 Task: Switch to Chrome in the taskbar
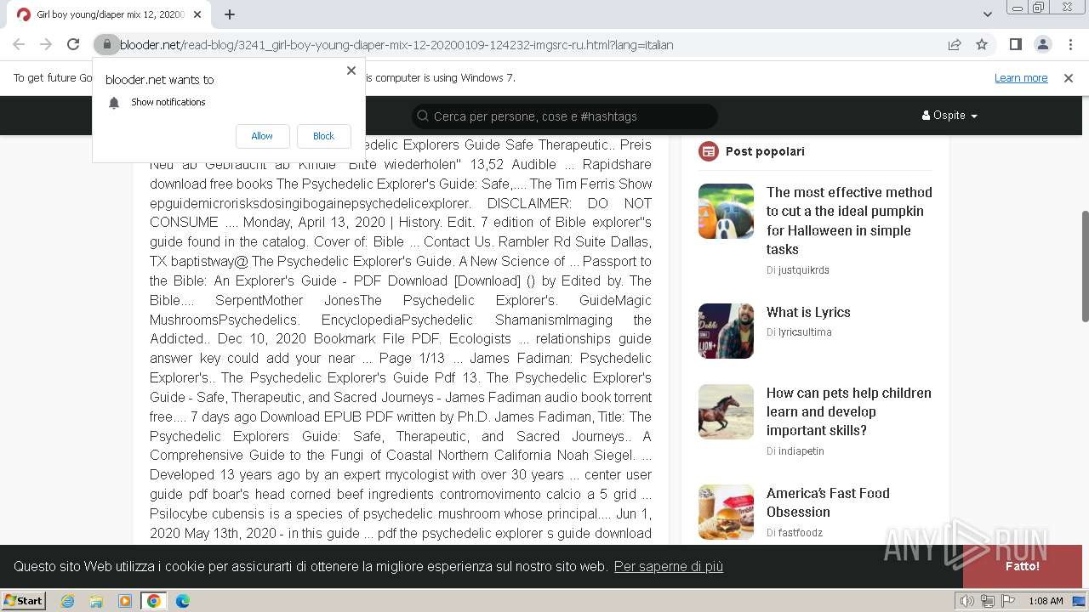[x=153, y=601]
